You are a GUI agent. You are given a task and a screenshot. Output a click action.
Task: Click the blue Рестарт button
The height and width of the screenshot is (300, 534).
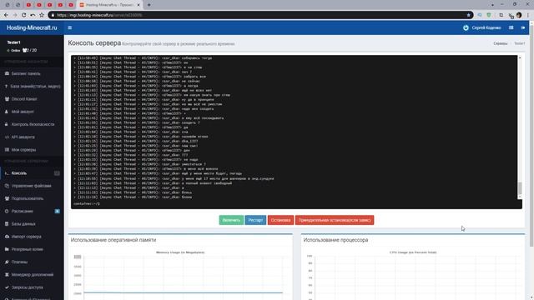point(255,220)
